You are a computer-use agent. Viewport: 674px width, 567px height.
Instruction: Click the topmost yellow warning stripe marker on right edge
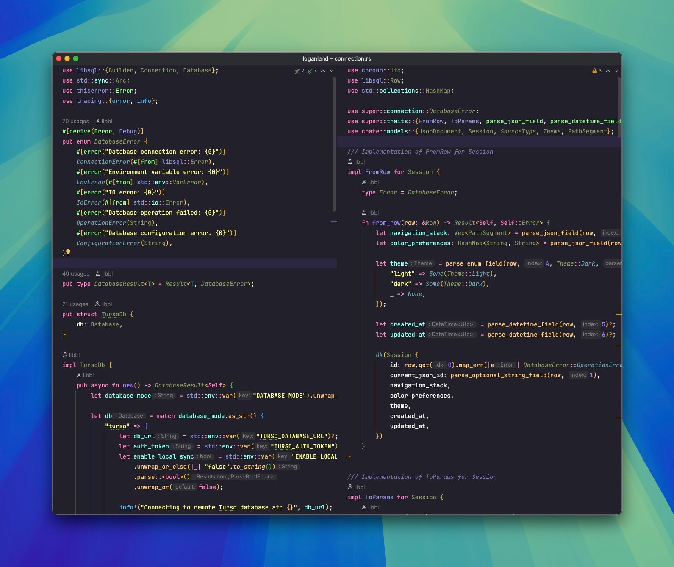tap(619, 315)
